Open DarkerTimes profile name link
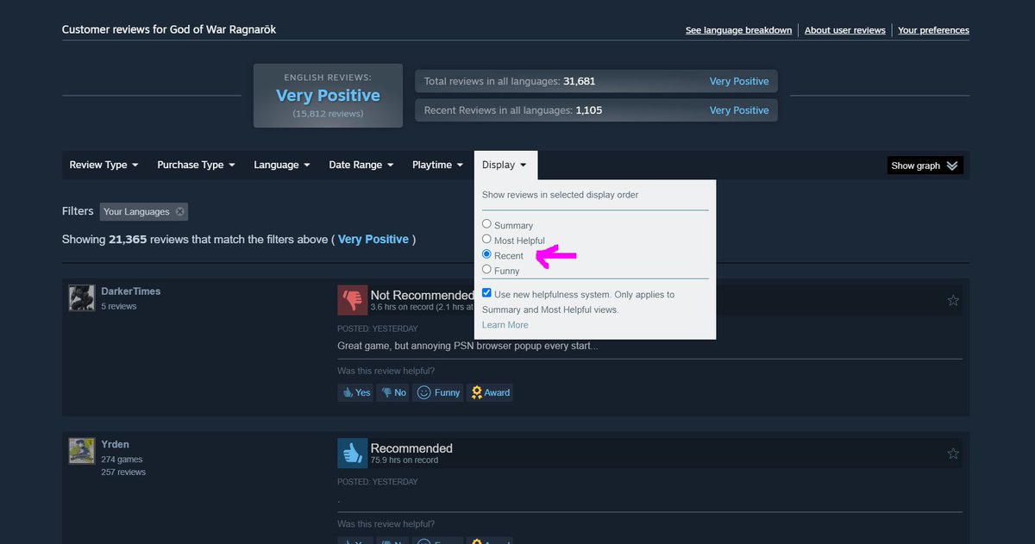 pos(130,291)
